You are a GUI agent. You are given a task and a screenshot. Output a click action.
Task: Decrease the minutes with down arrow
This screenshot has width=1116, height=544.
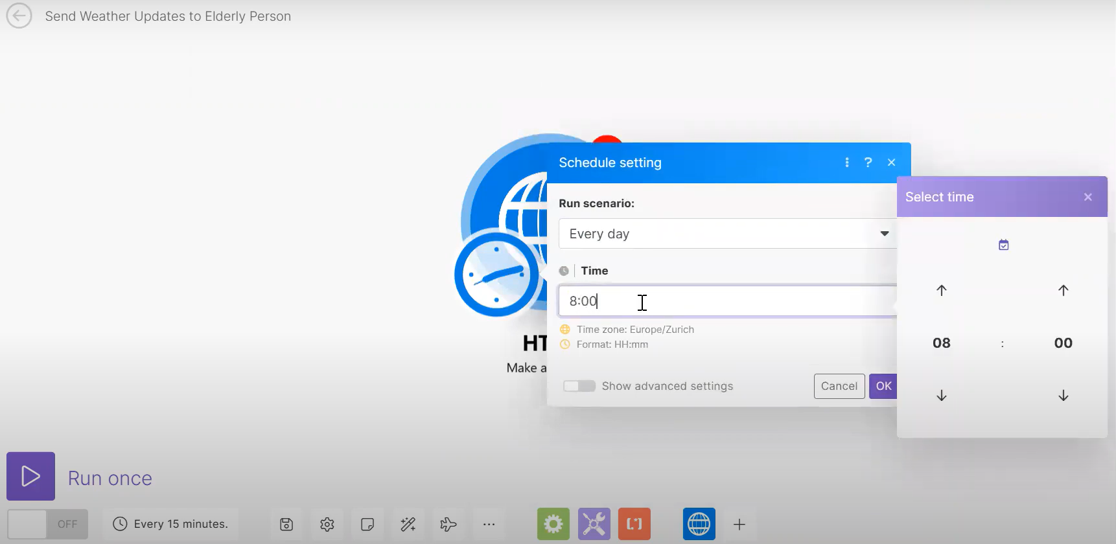1064,395
